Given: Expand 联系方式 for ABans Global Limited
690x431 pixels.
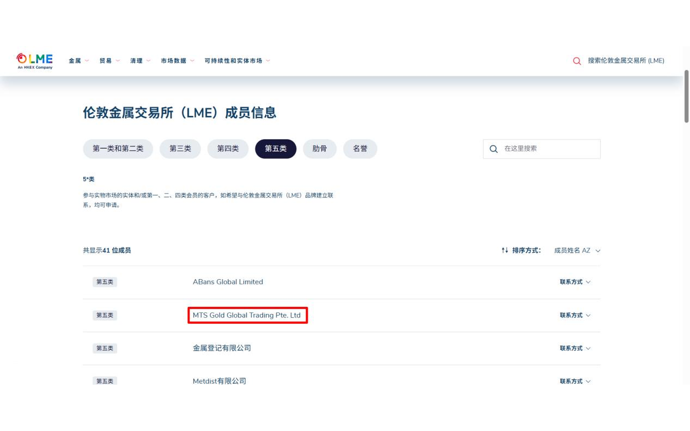Looking at the screenshot, I should point(575,282).
